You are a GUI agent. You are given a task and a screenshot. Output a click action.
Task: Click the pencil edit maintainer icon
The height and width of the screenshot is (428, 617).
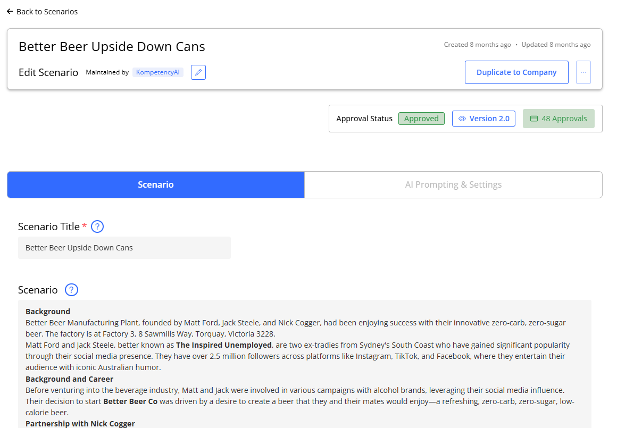pos(198,72)
